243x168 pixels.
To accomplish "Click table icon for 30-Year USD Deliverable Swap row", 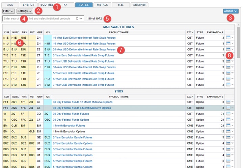I will [x=228, y=67].
